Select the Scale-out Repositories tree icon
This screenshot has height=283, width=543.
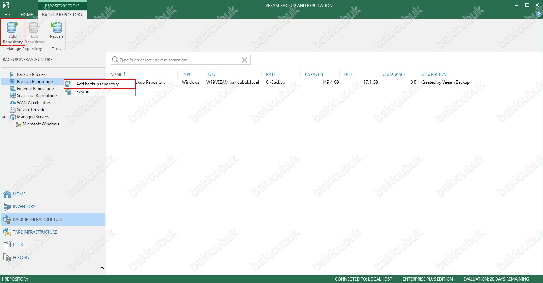[x=12, y=96]
